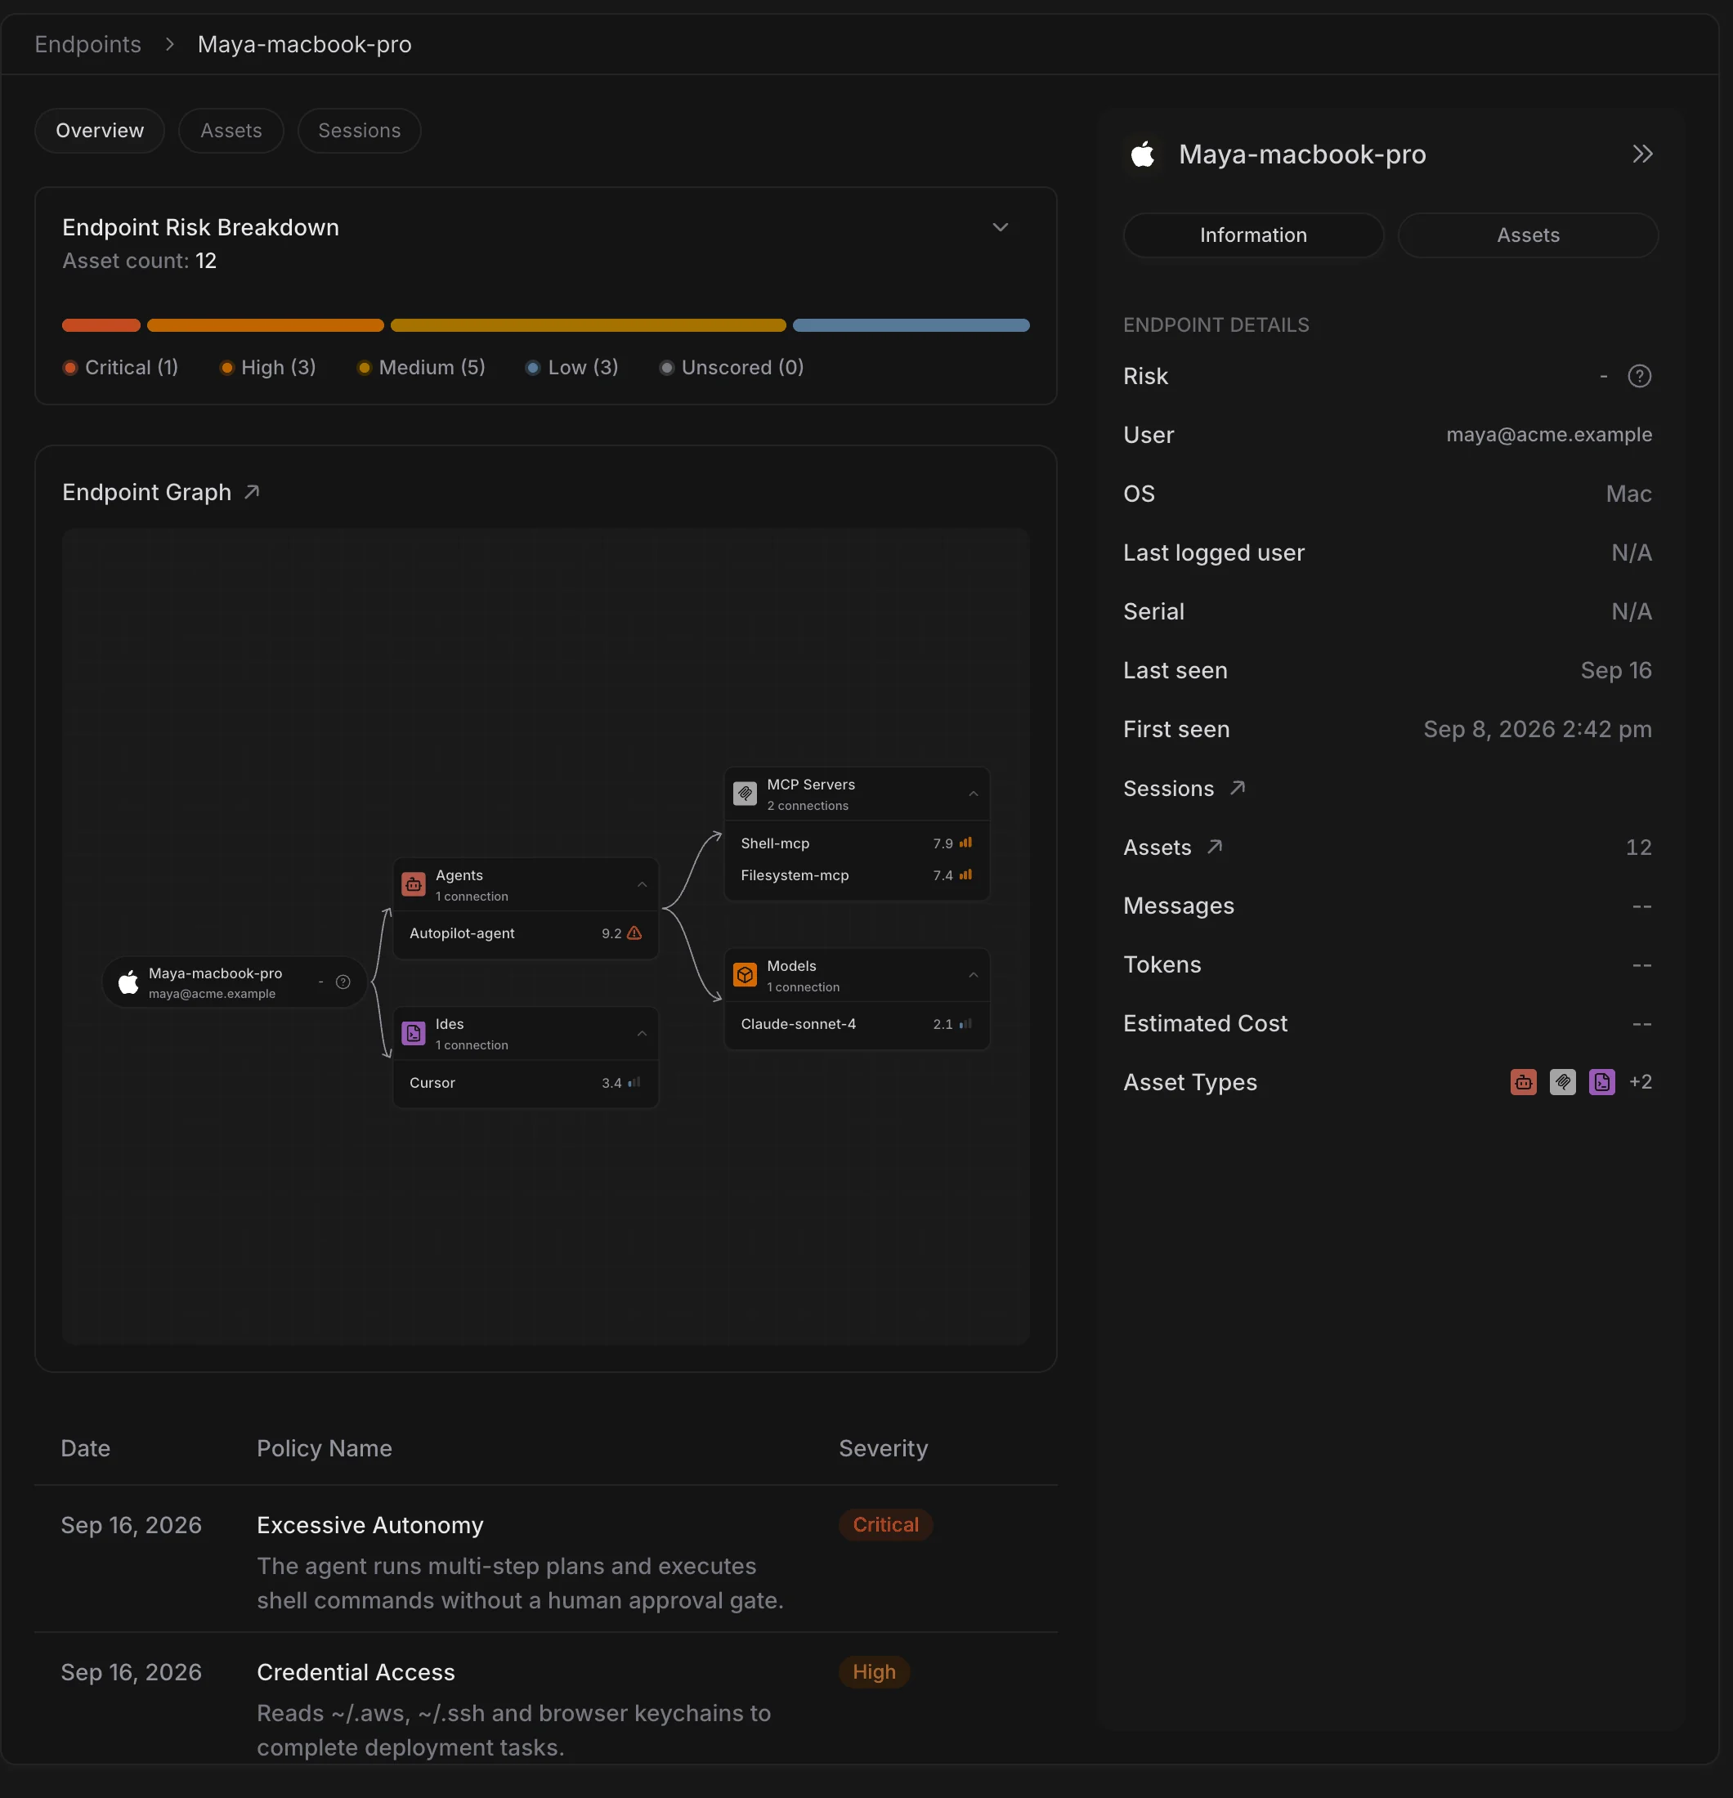Click Claude-sonnet-4 risk bars icon
This screenshot has height=1798, width=1733.
(x=965, y=1024)
